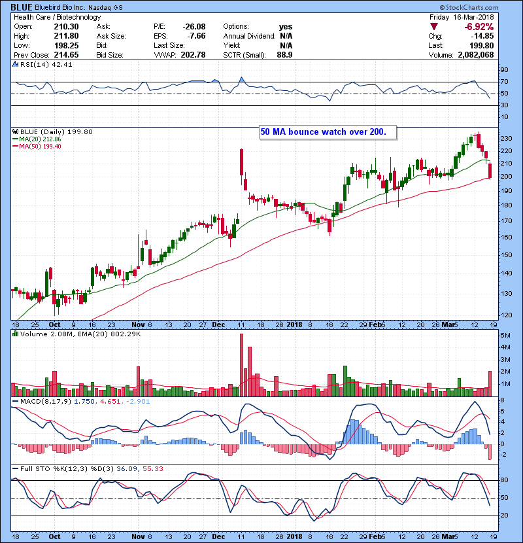Click the '50 MA bounce watch over 200.' annotation
Viewport: 523px width, 543px height.
coord(328,132)
